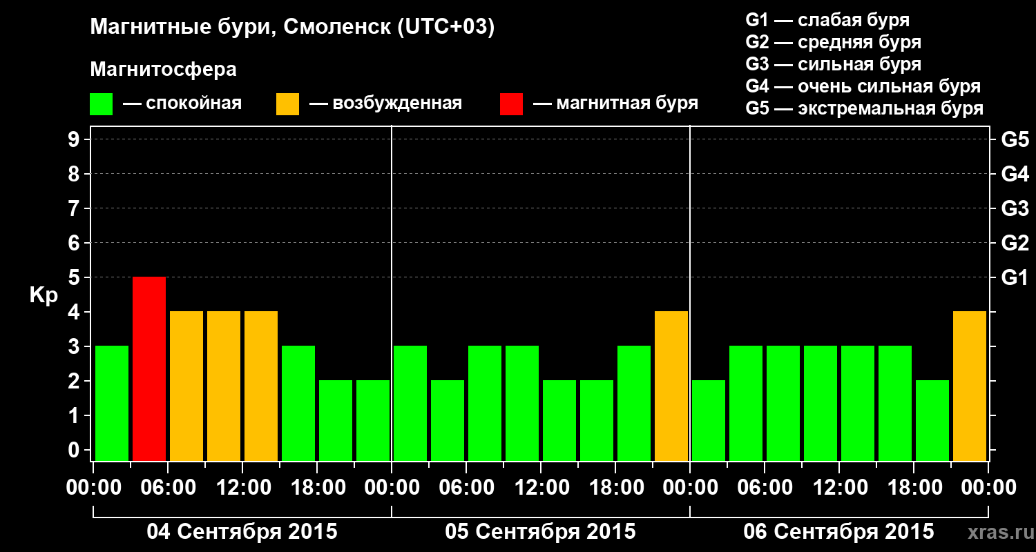Click the Kp axis value 0

coord(75,450)
